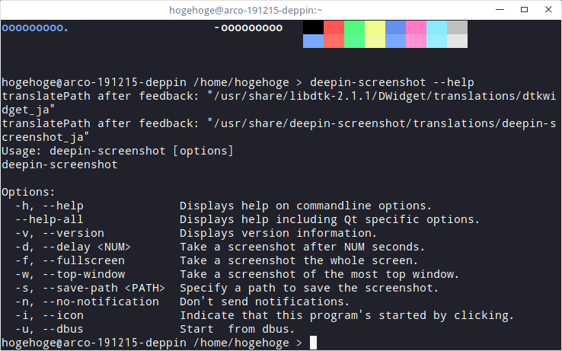Click the gray color block in top row
This screenshot has height=351, width=562.
tap(458, 27)
